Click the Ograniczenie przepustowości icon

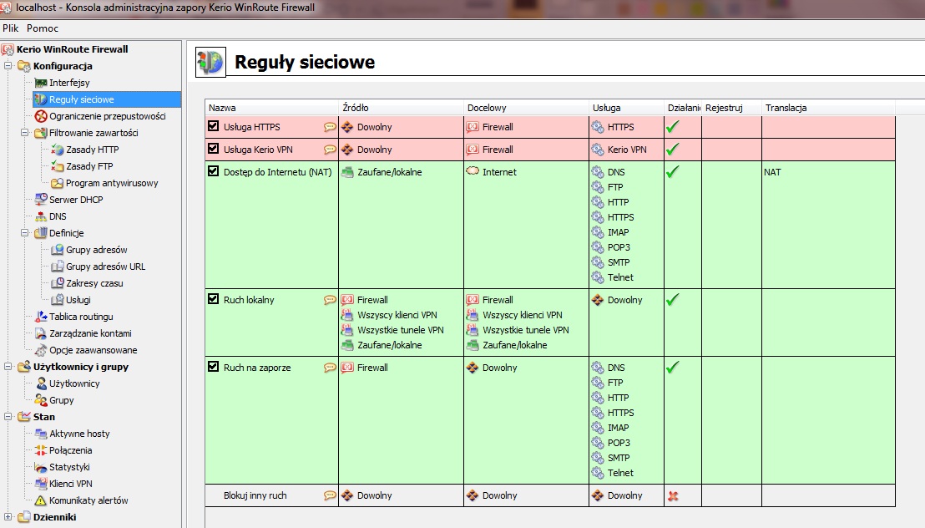coord(41,116)
